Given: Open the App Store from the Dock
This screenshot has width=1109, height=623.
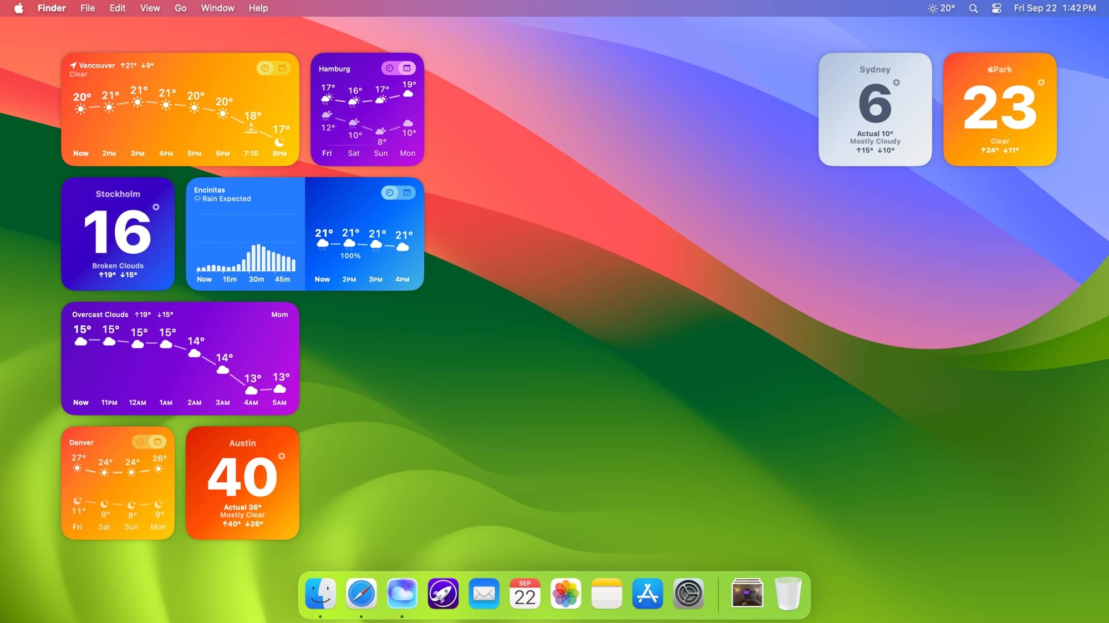Looking at the screenshot, I should point(648,594).
